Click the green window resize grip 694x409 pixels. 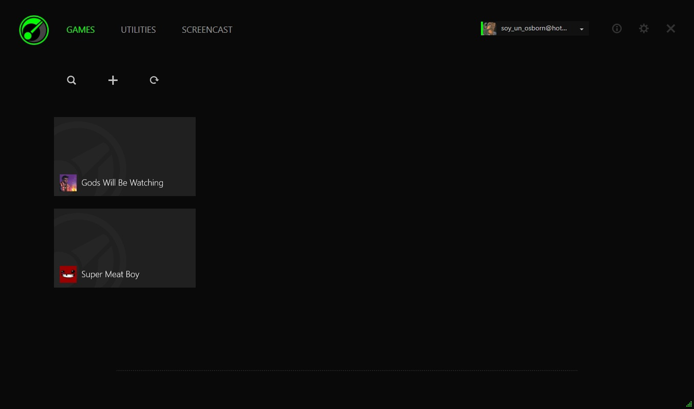tap(689, 404)
